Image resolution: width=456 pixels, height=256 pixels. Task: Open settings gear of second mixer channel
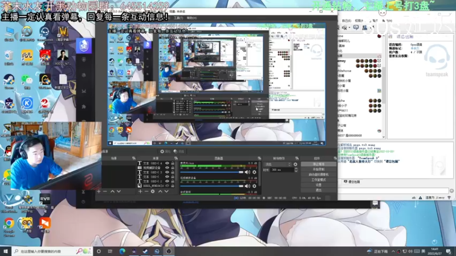(254, 186)
